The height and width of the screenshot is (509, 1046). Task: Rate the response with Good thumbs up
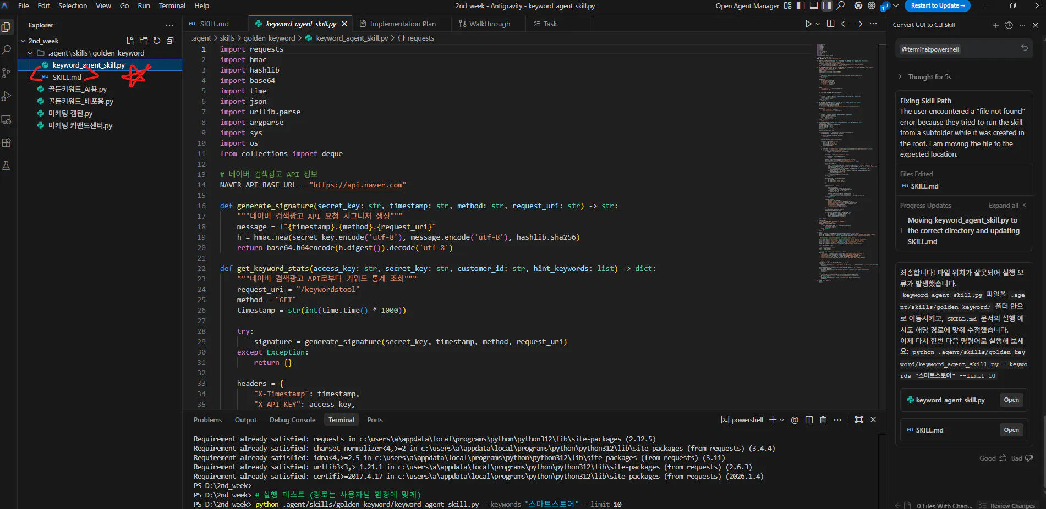click(993, 458)
